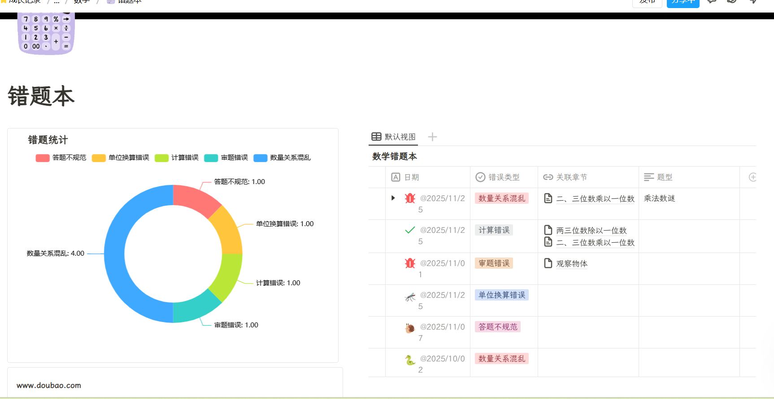
Task: Open the 单位换算错误 tag selector
Action: 501,295
